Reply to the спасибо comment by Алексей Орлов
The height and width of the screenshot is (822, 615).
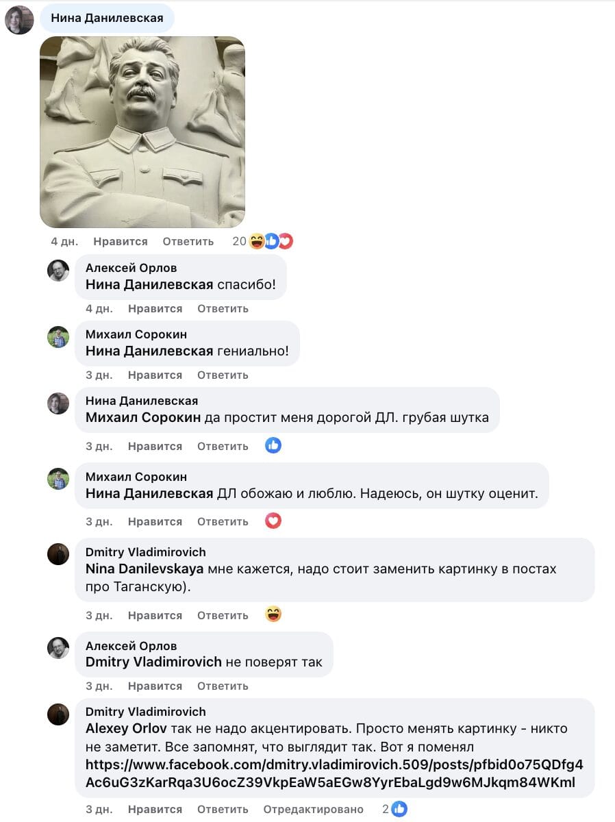click(223, 308)
